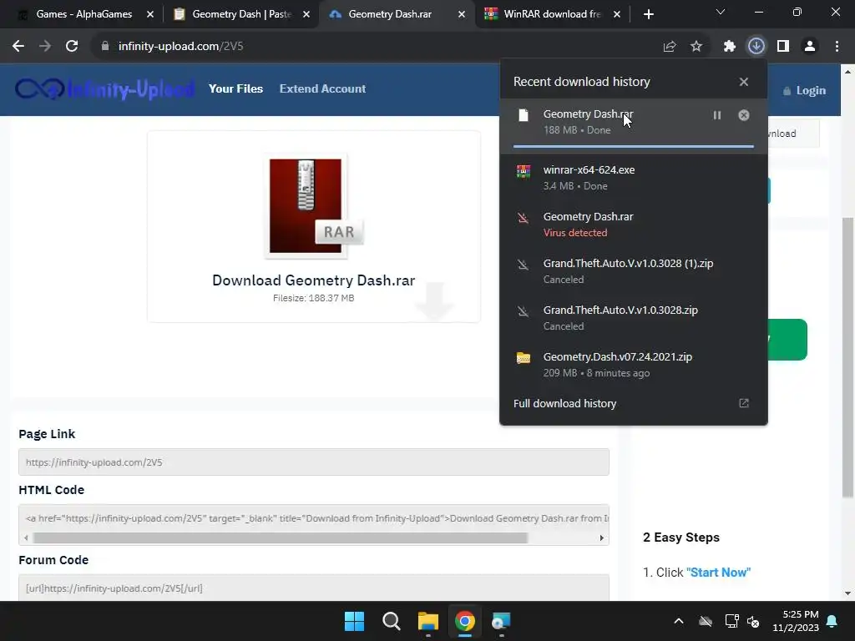
Task: Click the address bar URL
Action: click(180, 47)
